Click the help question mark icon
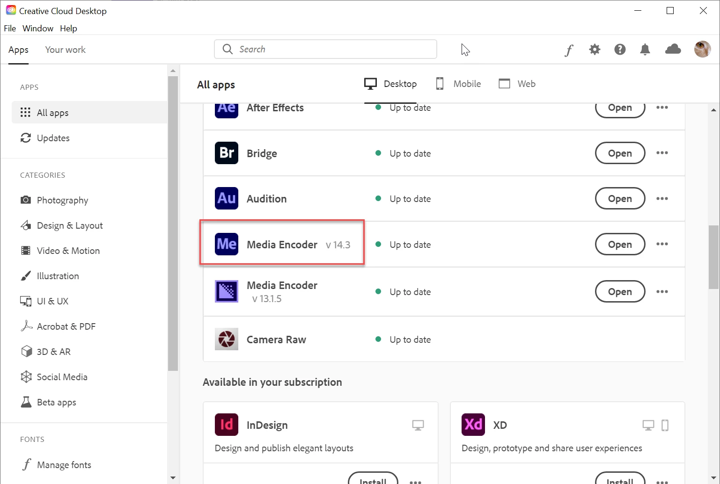 click(x=620, y=49)
